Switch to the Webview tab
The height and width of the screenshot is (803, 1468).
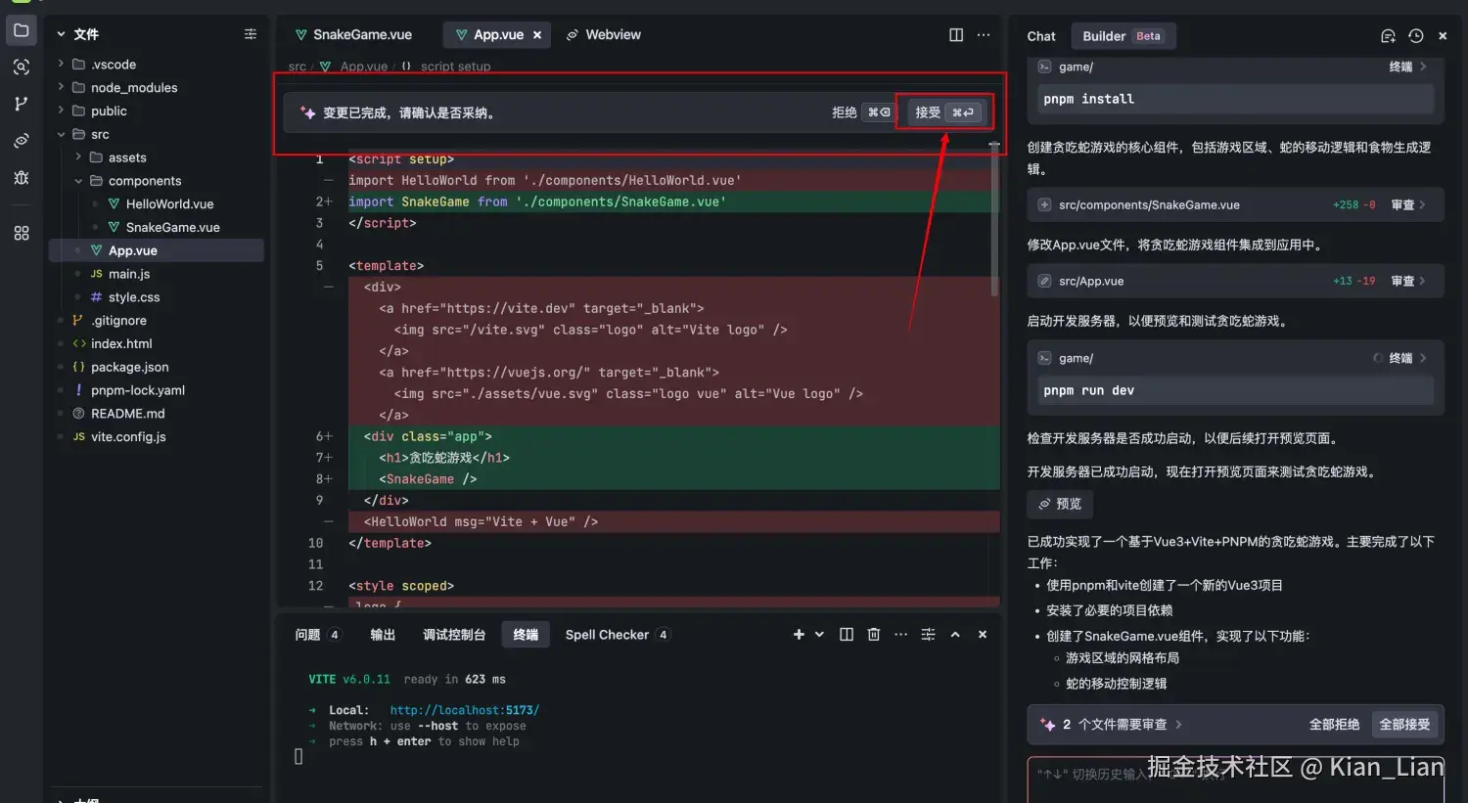pos(604,35)
